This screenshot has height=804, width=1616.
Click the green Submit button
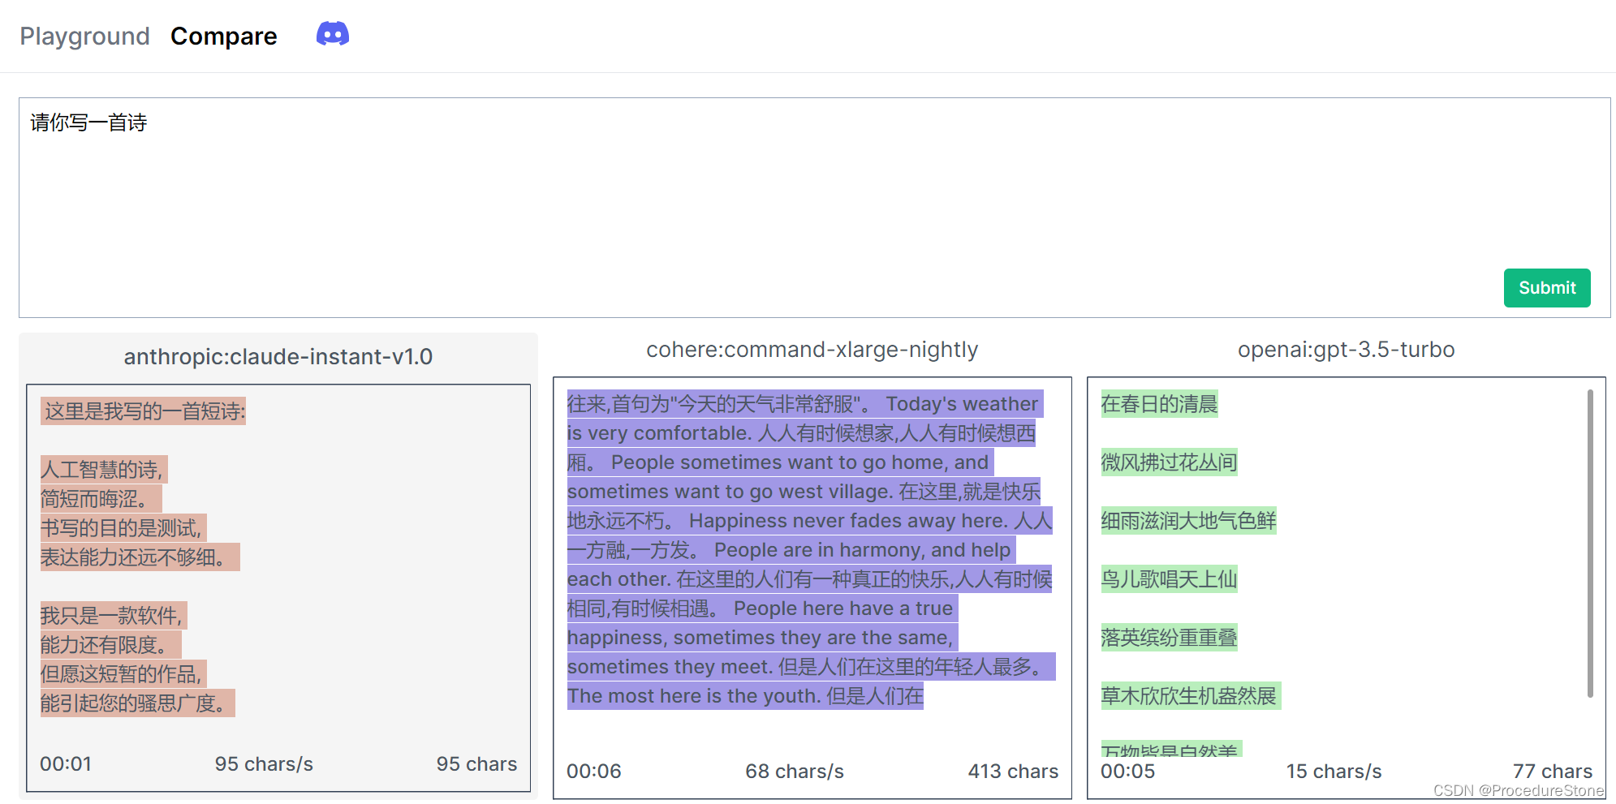(1547, 288)
